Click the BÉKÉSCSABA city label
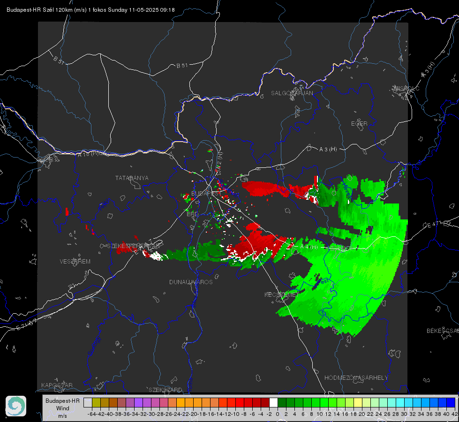Viewport: 459px width, 422px height. [443, 331]
